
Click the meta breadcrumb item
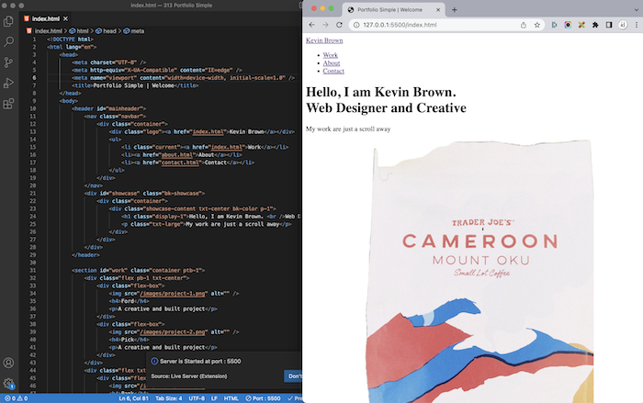click(x=138, y=30)
